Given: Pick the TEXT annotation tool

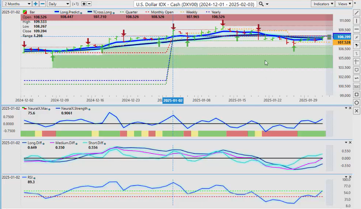Looking at the screenshot, I should pyautogui.click(x=356, y=86).
